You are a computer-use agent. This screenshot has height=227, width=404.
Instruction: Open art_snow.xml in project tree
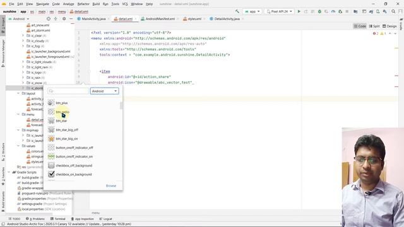(x=38, y=25)
